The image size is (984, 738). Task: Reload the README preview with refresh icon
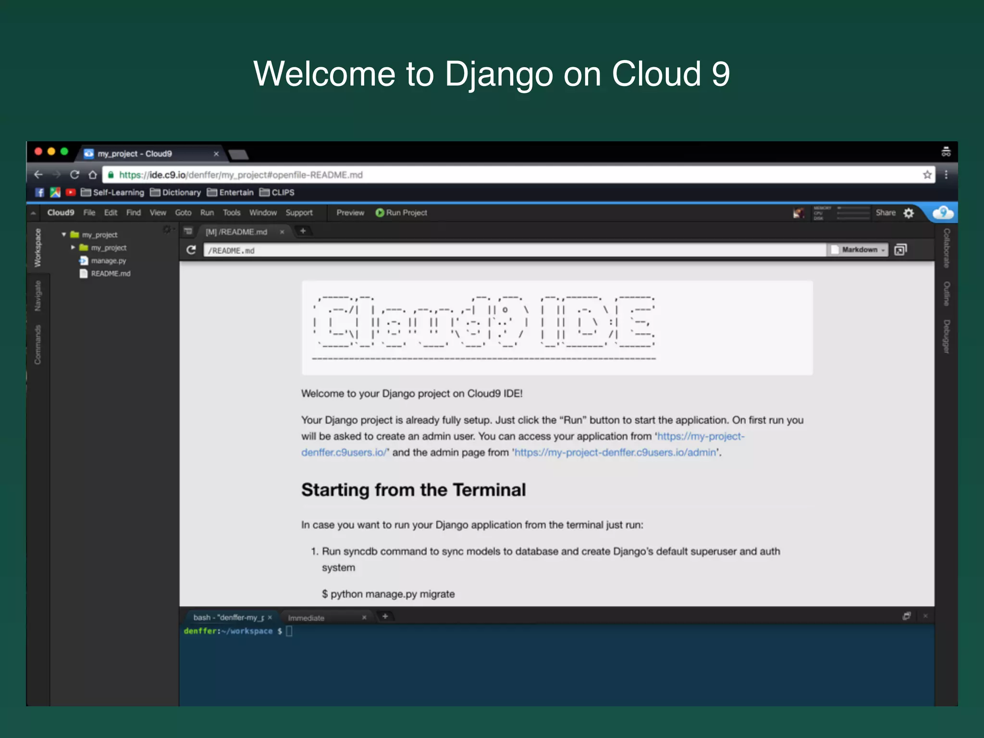click(x=191, y=250)
